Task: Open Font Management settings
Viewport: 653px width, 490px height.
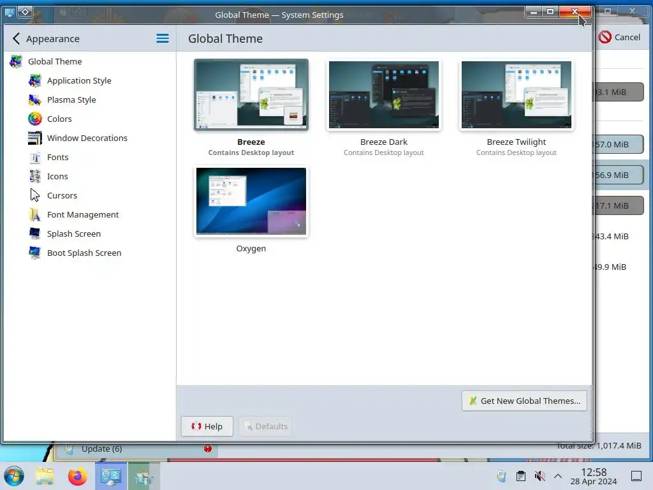Action: (x=89, y=215)
